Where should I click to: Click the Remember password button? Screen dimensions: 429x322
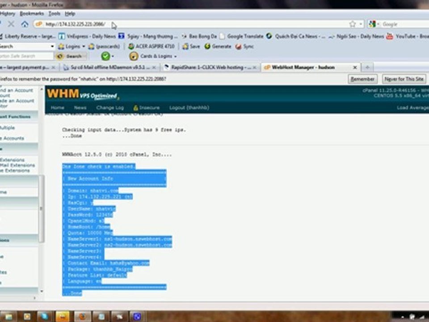coord(362,79)
